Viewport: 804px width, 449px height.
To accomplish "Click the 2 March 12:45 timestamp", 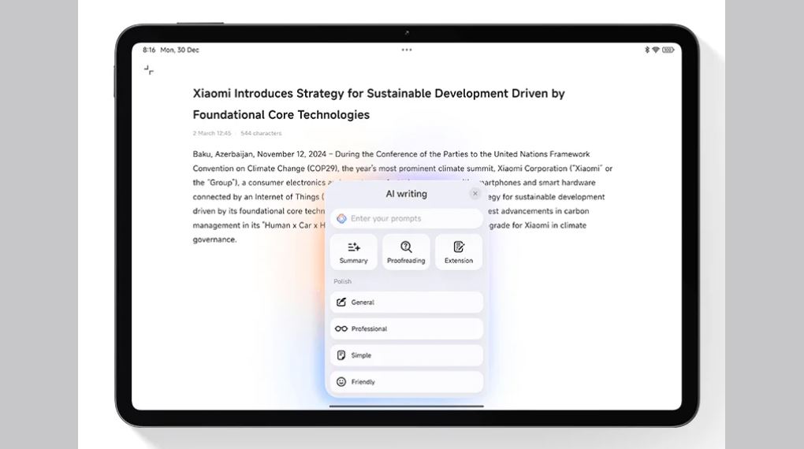I will point(212,133).
